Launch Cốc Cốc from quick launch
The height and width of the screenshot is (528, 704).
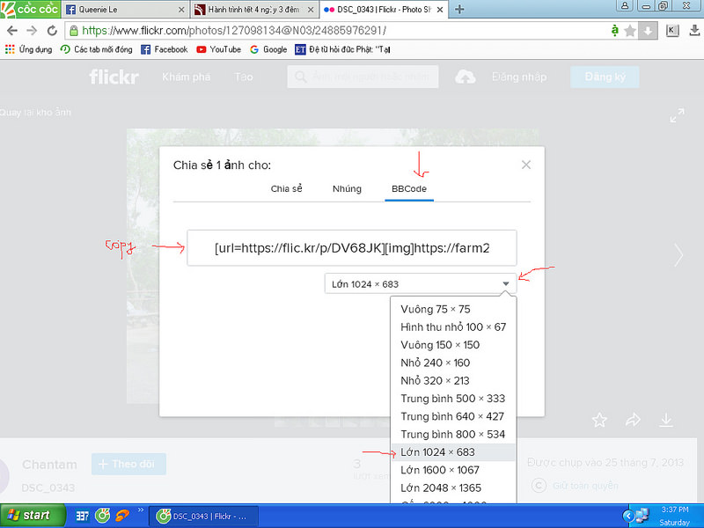pyautogui.click(x=102, y=516)
